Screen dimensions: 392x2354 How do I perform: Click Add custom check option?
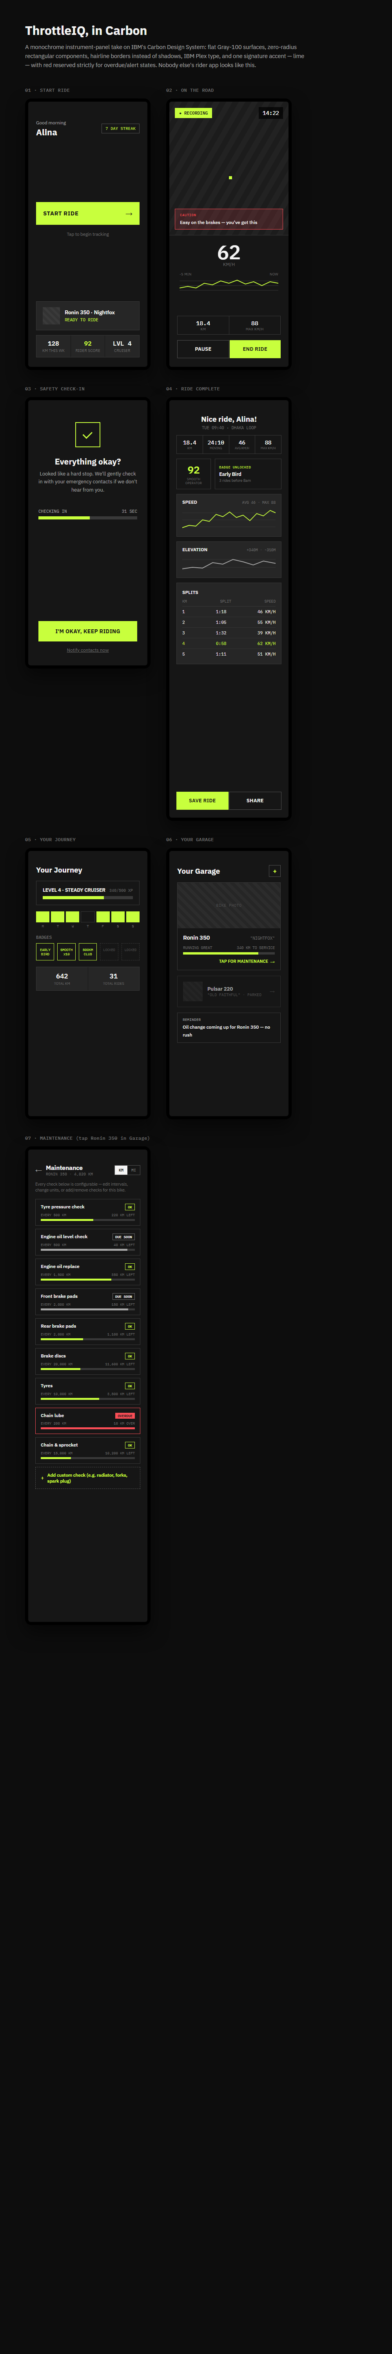88,1478
